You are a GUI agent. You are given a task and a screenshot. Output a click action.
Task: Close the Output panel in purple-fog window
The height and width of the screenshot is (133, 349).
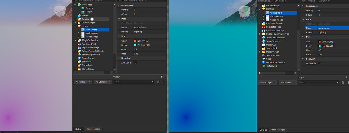[x=165, y=77]
